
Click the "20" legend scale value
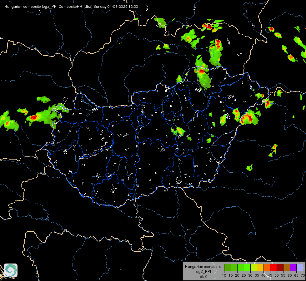237,276
